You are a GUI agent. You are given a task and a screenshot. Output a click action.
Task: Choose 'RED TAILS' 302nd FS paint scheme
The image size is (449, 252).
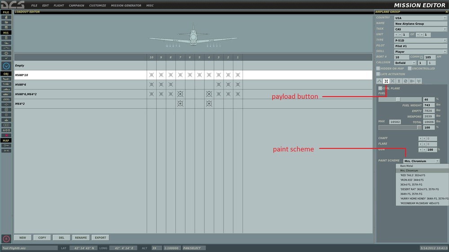tap(423, 175)
